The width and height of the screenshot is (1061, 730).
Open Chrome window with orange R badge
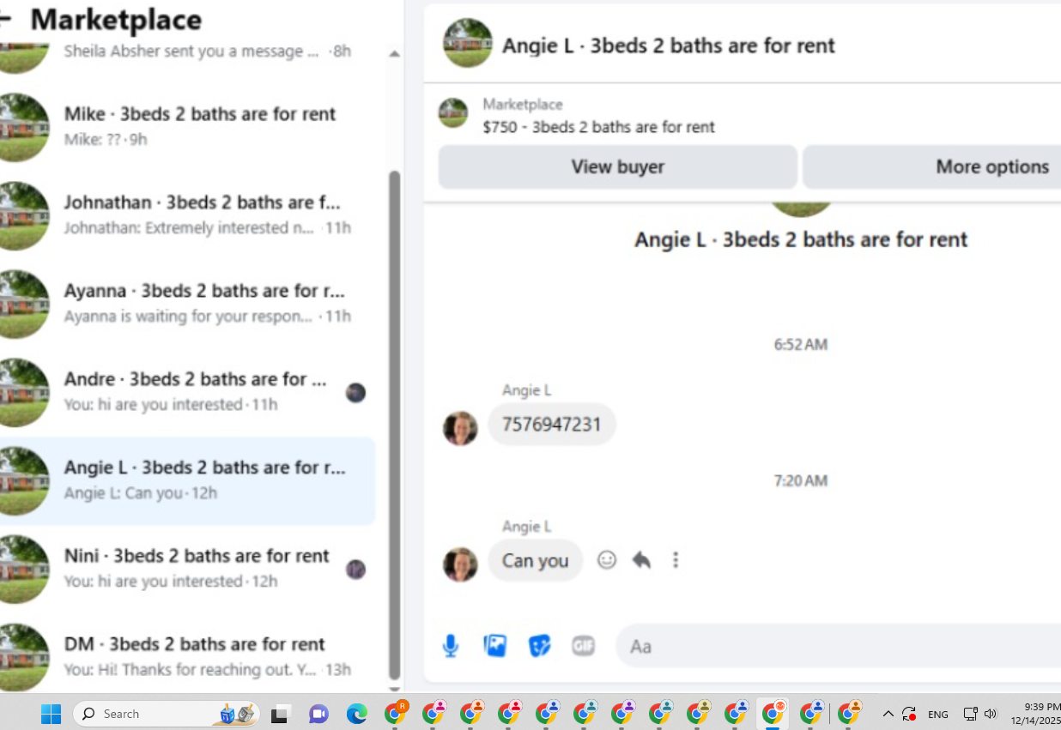point(397,712)
